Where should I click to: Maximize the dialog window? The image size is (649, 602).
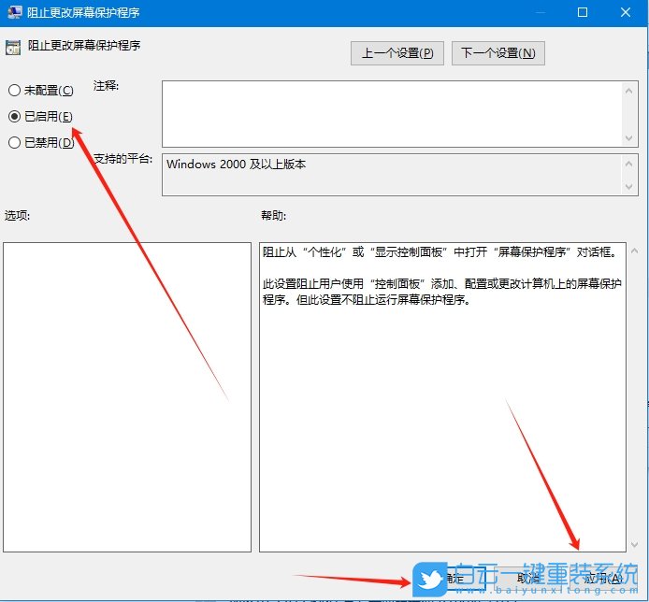[583, 12]
